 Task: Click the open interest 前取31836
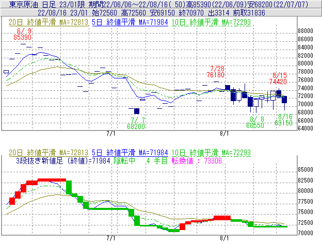tap(249, 13)
